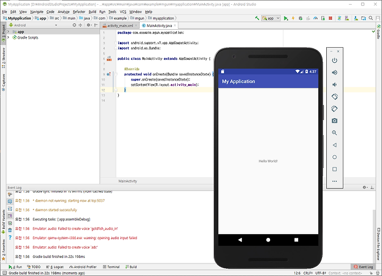Open the profiler gauge icon in toolbar

(316, 18)
